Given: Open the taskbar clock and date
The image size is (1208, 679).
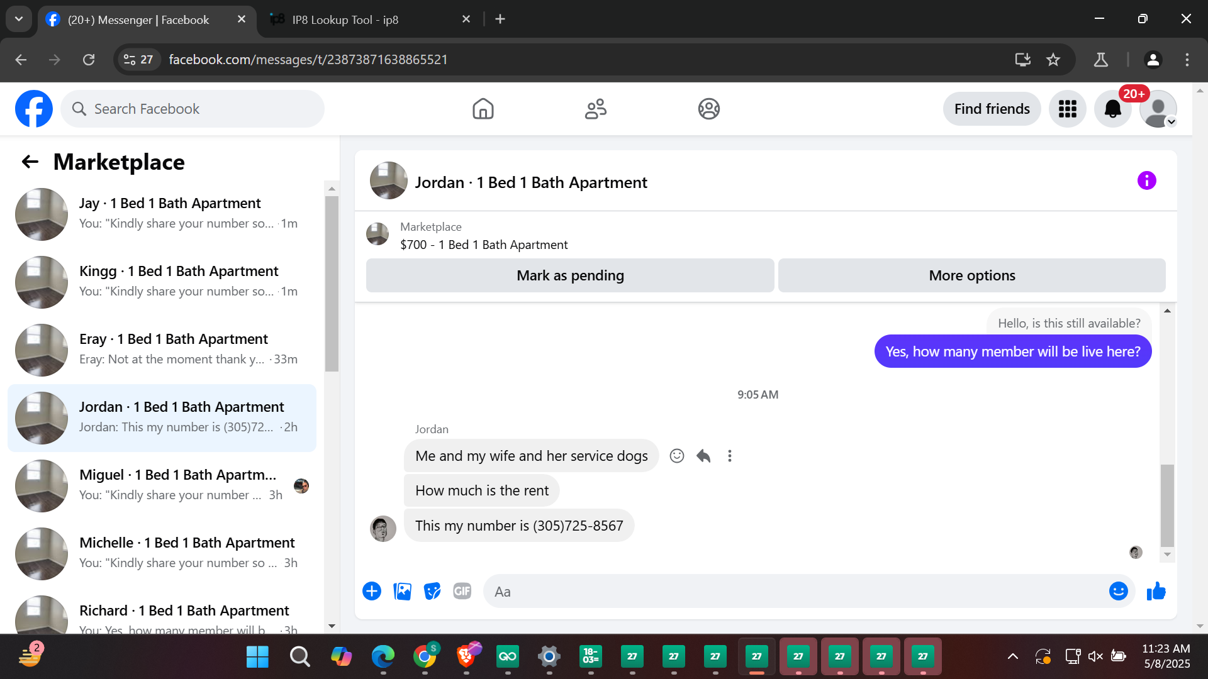Looking at the screenshot, I should (x=1166, y=656).
